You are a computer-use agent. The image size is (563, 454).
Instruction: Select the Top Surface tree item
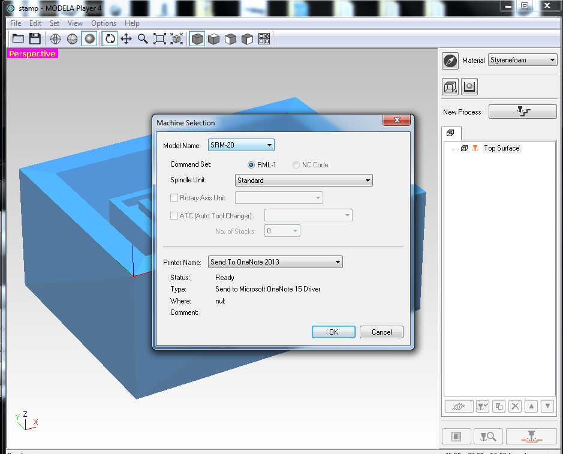pyautogui.click(x=502, y=148)
